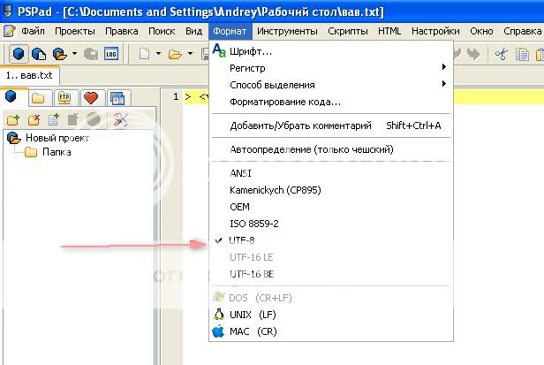The height and width of the screenshot is (365, 544).
Task: Select OEM encoding
Action: pyautogui.click(x=331, y=207)
